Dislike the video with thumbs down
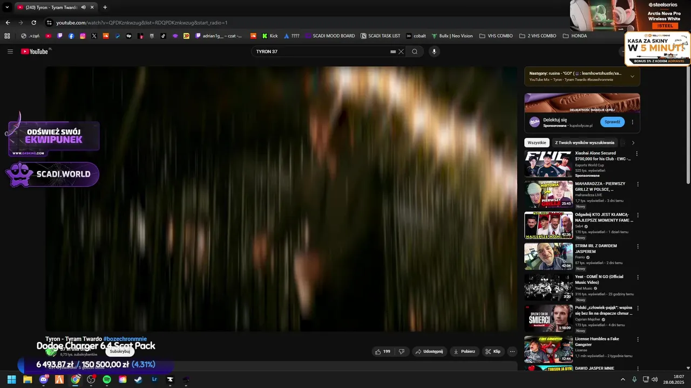Image resolution: width=691 pixels, height=388 pixels. coord(402,351)
